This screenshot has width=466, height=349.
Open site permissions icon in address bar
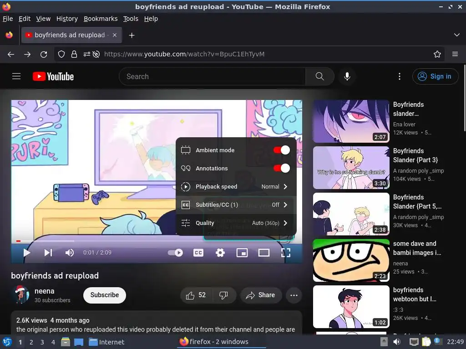[x=87, y=55]
